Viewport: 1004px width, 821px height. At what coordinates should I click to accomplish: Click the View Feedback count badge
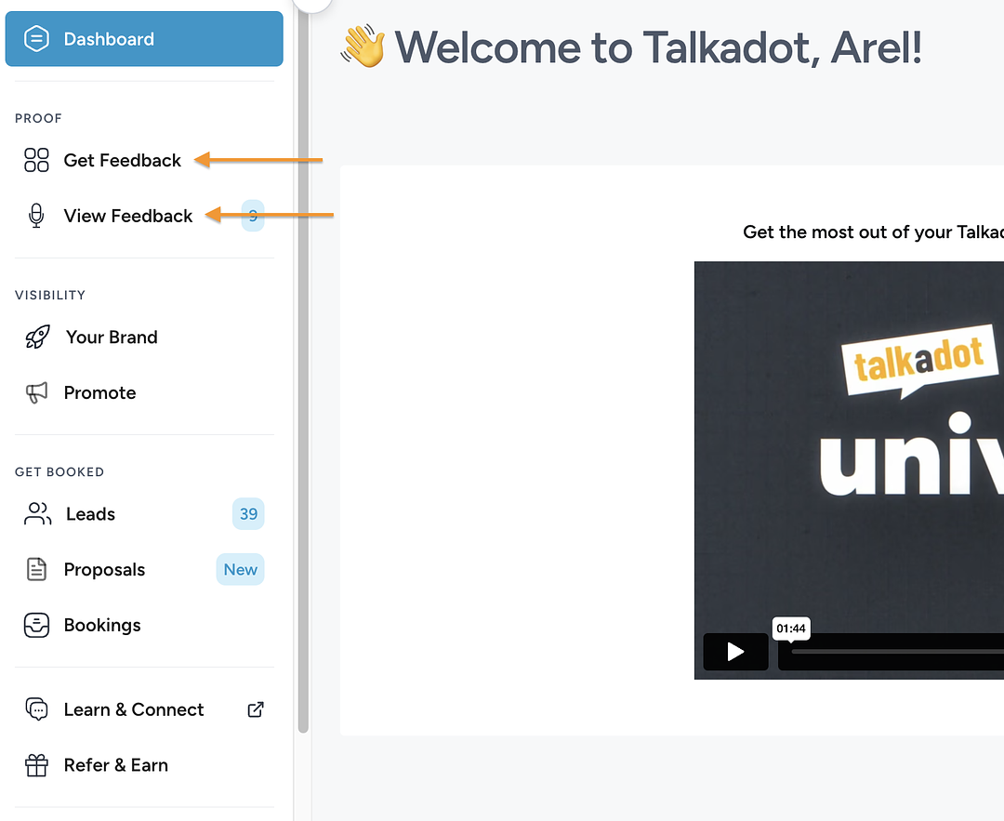pyautogui.click(x=253, y=216)
